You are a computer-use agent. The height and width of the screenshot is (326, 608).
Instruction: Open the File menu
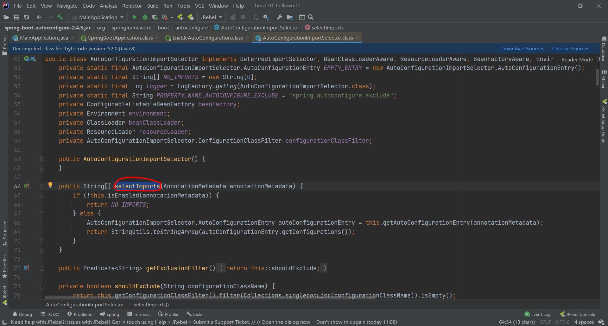18,6
